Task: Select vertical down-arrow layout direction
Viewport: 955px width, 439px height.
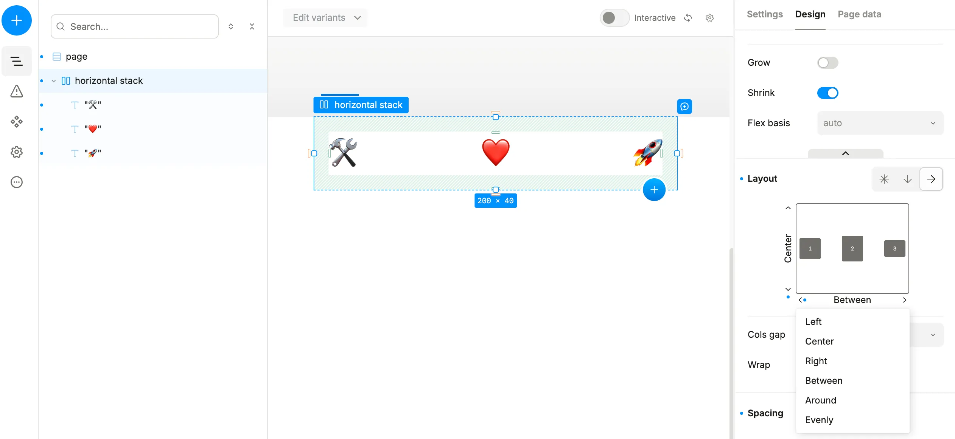Action: coord(907,179)
